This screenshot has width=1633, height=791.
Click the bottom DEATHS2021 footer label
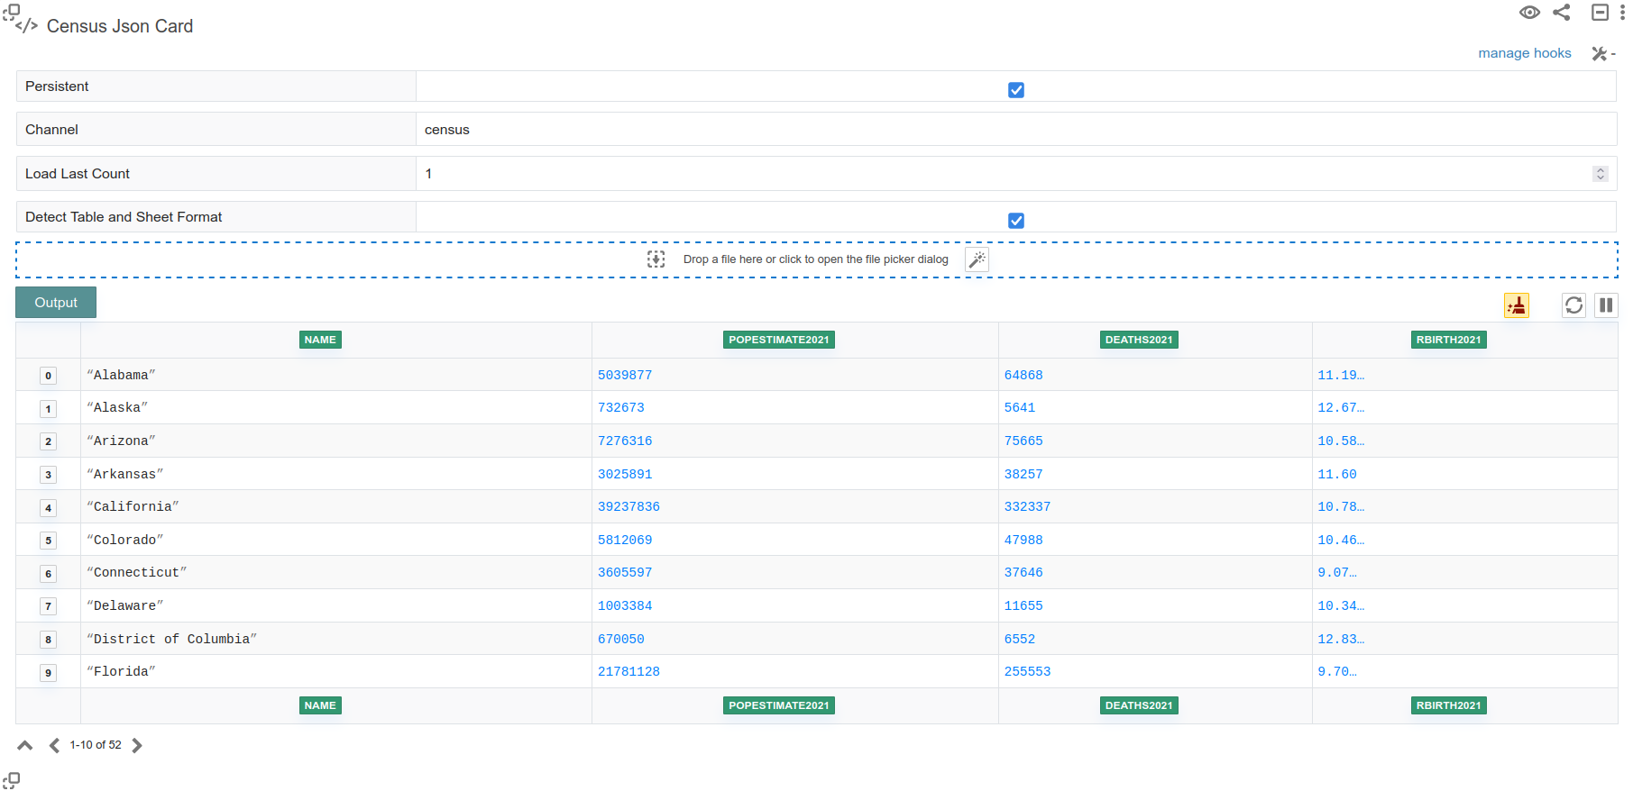(x=1139, y=705)
